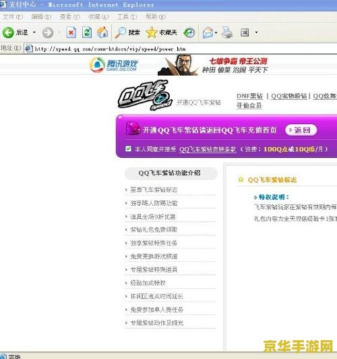Open the 工具(T) menu
337x359 pixels.
pos(127,17)
